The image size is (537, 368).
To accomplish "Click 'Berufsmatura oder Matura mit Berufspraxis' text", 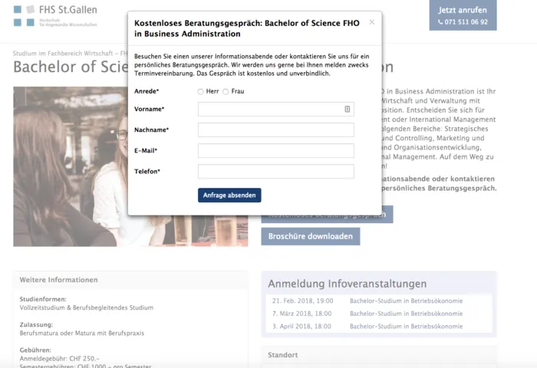I will point(82,333).
